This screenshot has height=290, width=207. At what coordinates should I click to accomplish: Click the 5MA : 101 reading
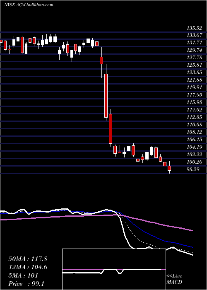(x=23, y=275)
